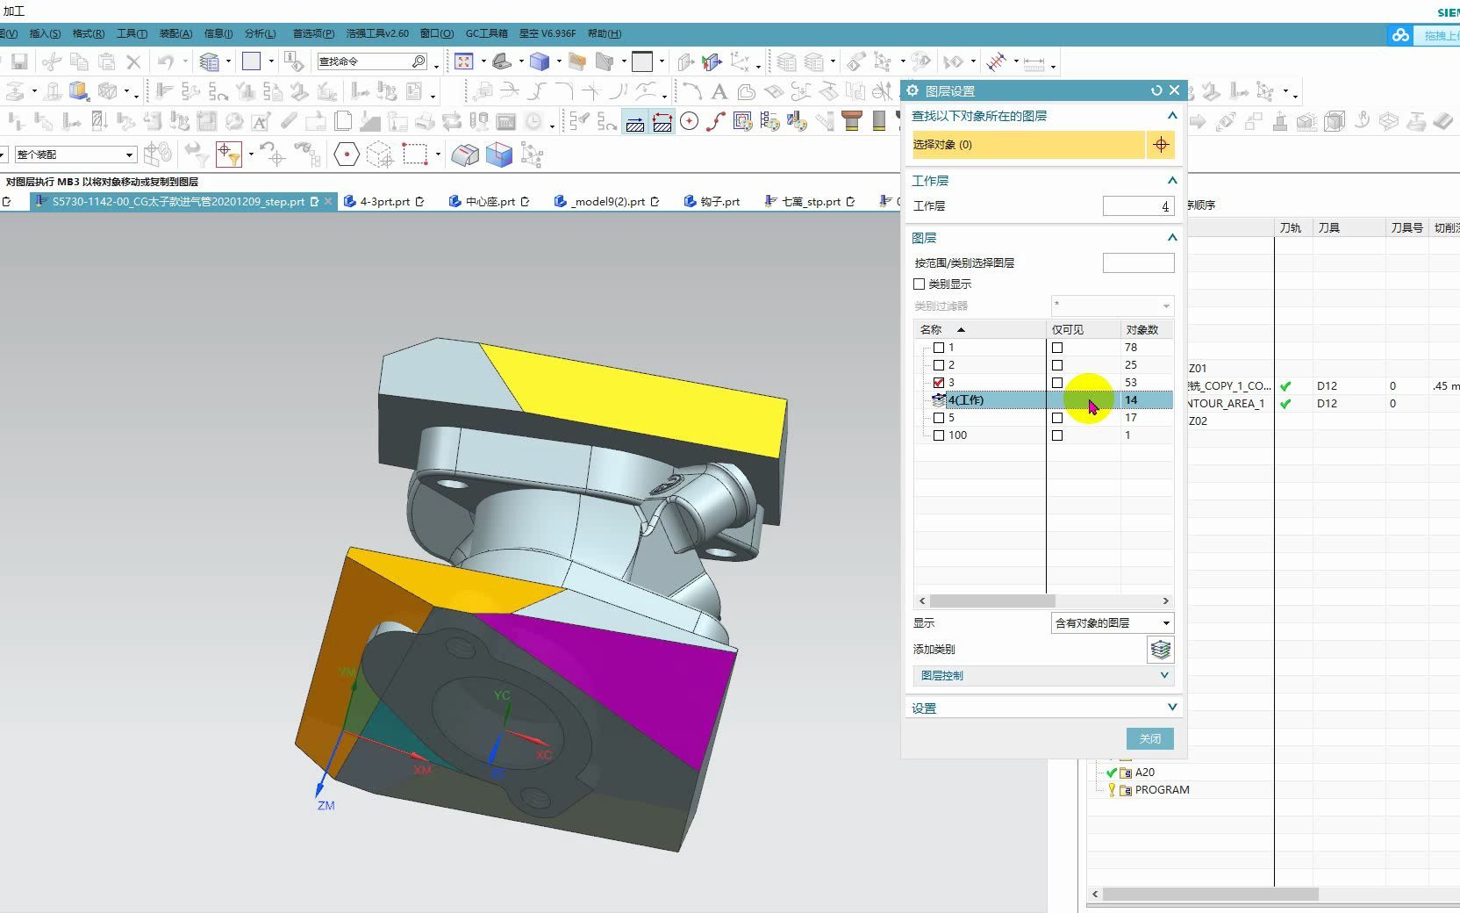1460x913 pixels.
Task: Click the measure distance ruler icon
Action: (x=1034, y=63)
